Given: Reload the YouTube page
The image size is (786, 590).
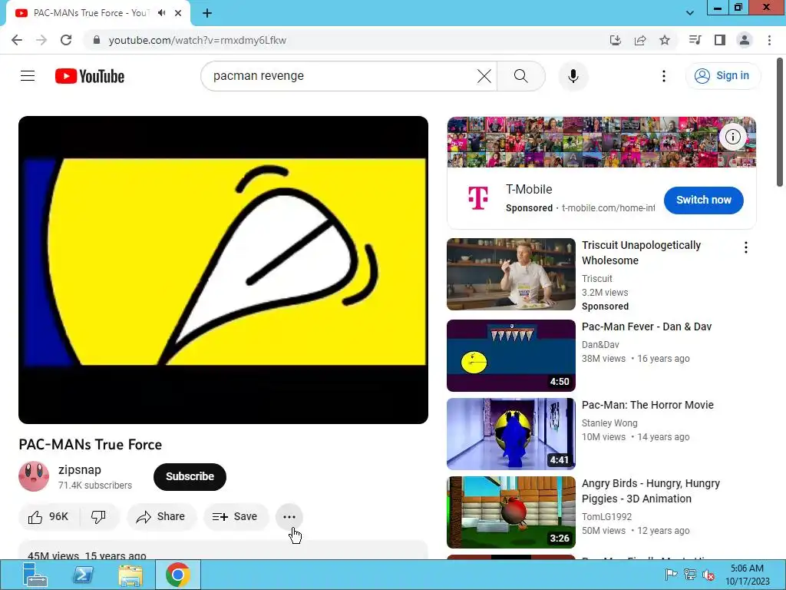Looking at the screenshot, I should (x=66, y=40).
